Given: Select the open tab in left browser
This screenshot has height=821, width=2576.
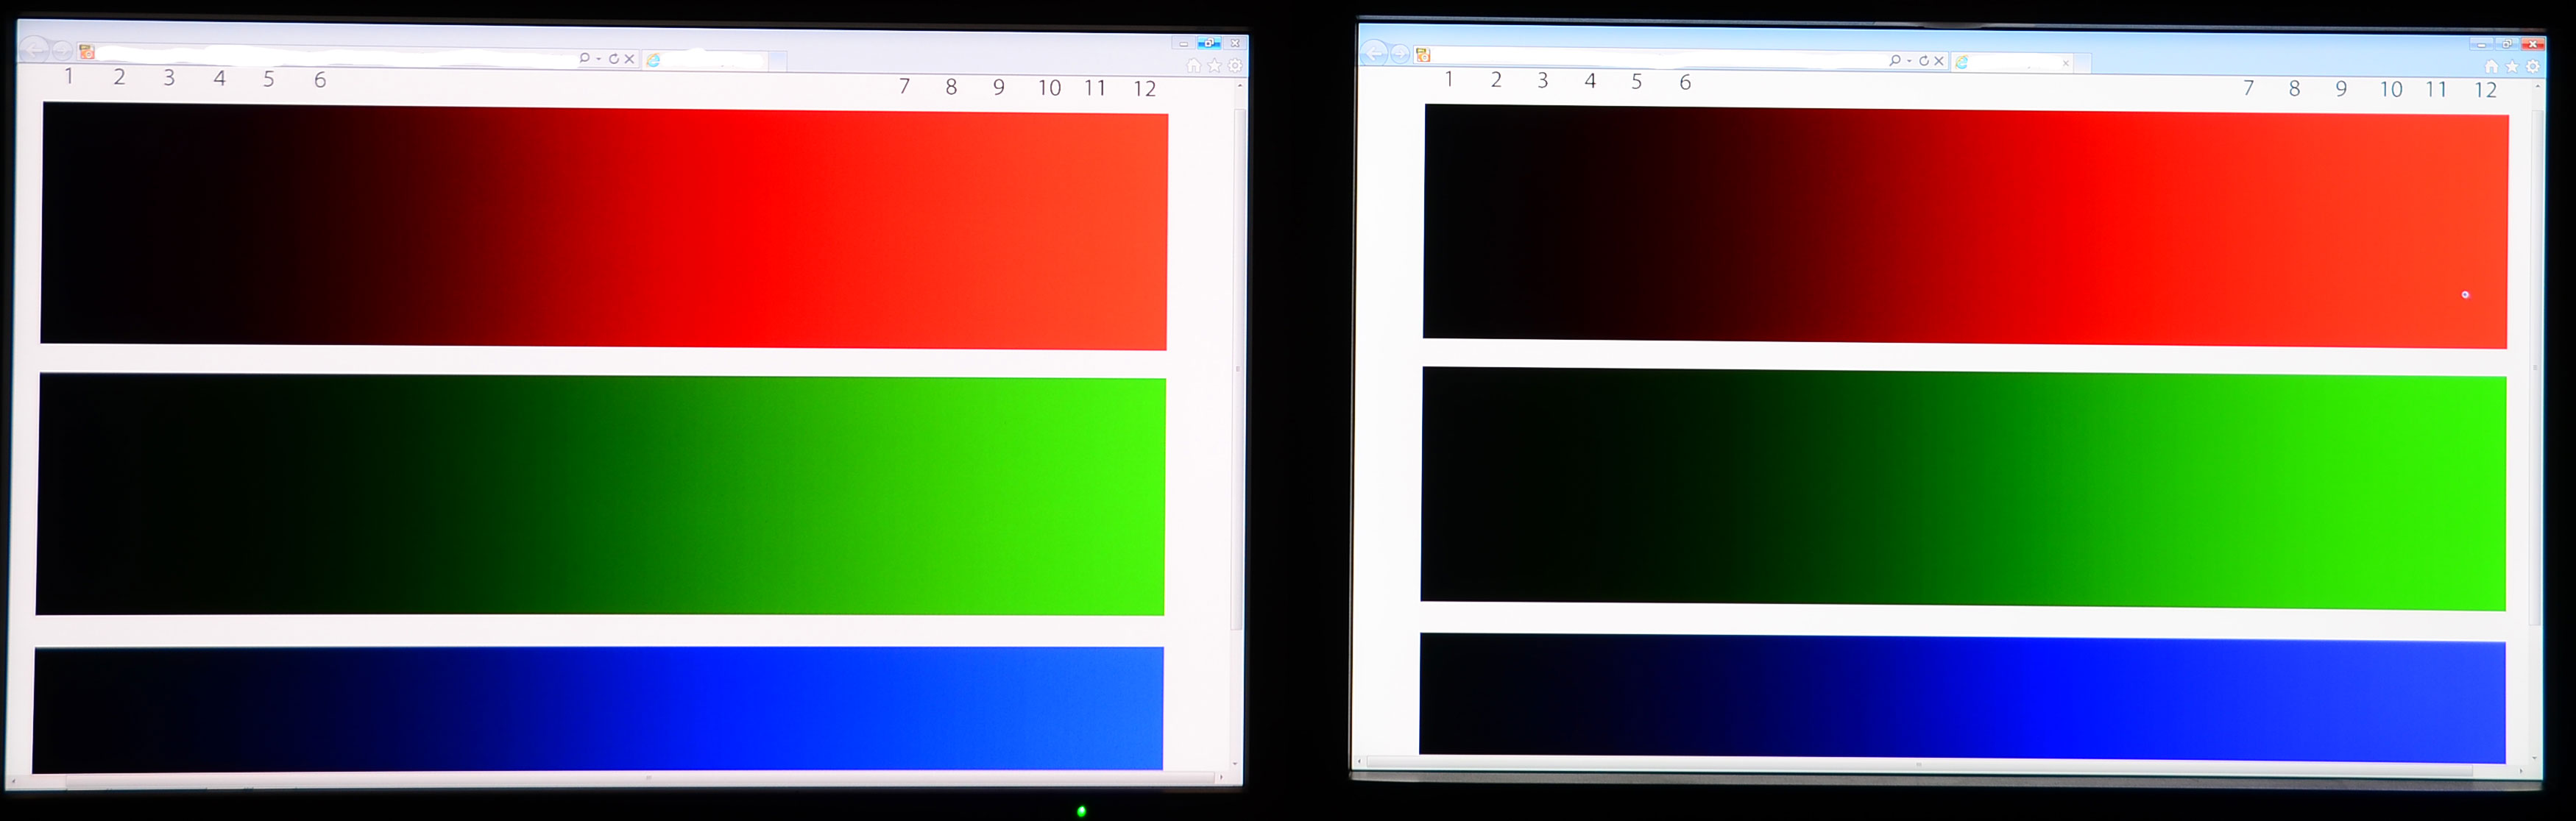Looking at the screenshot, I should click(705, 61).
